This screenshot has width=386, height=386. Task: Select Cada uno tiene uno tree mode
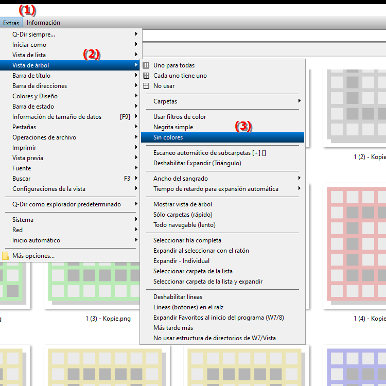222,76
